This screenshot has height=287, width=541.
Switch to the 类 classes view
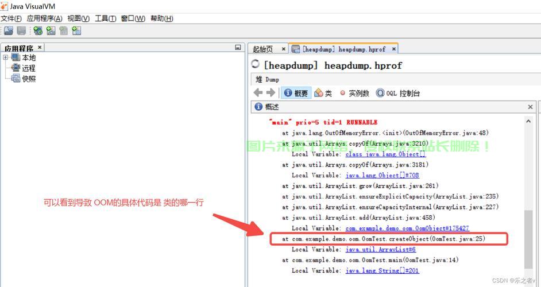323,93
